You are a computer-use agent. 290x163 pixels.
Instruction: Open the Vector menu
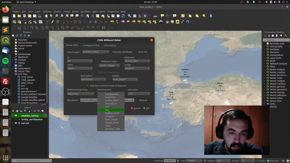(67, 11)
